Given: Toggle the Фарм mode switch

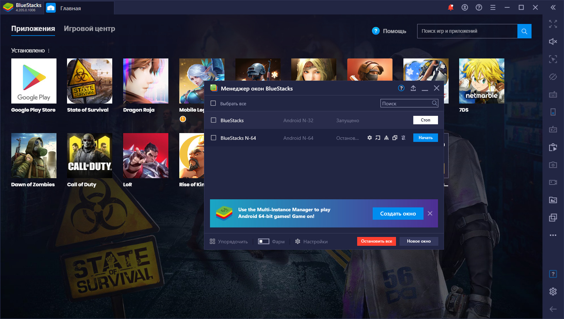Looking at the screenshot, I should coord(264,241).
